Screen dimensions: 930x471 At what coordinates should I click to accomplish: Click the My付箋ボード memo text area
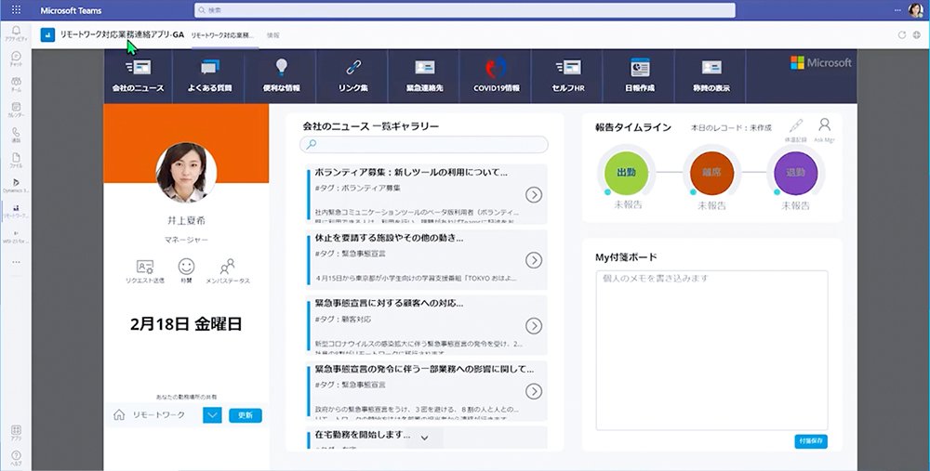click(x=711, y=350)
